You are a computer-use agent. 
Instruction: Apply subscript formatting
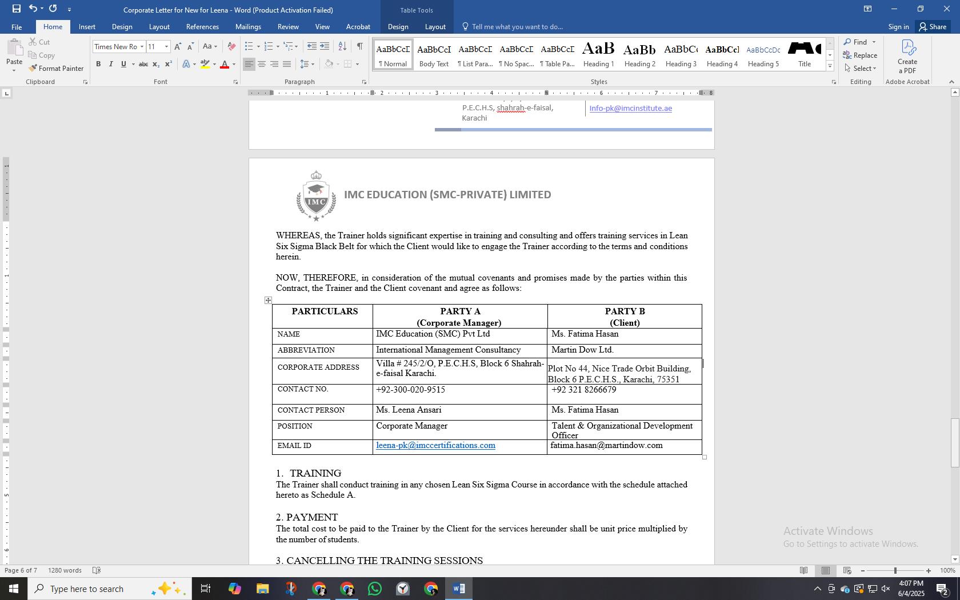click(156, 64)
